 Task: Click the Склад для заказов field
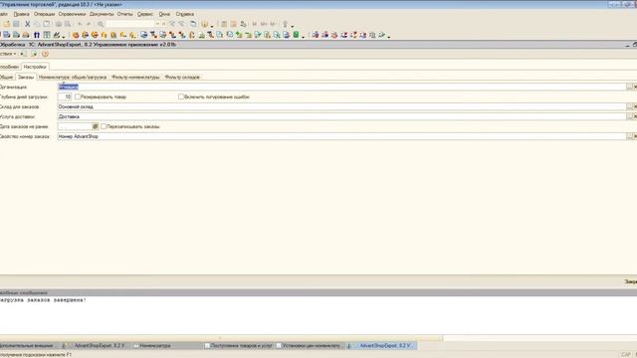click(341, 106)
